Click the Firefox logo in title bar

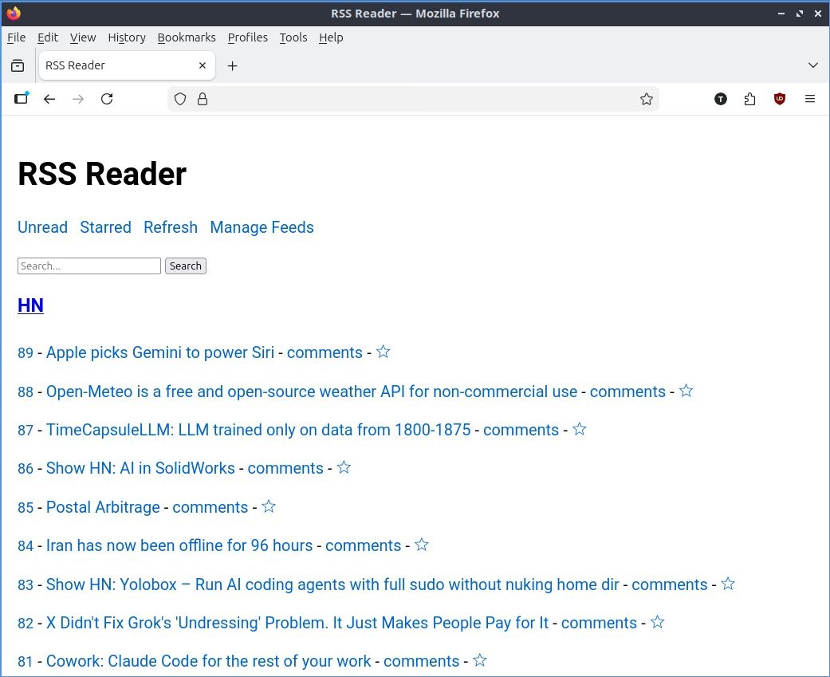tap(14, 14)
